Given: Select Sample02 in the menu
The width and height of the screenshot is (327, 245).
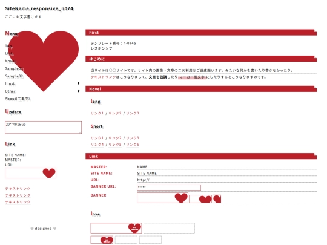Looking at the screenshot, I should click(x=14, y=76).
